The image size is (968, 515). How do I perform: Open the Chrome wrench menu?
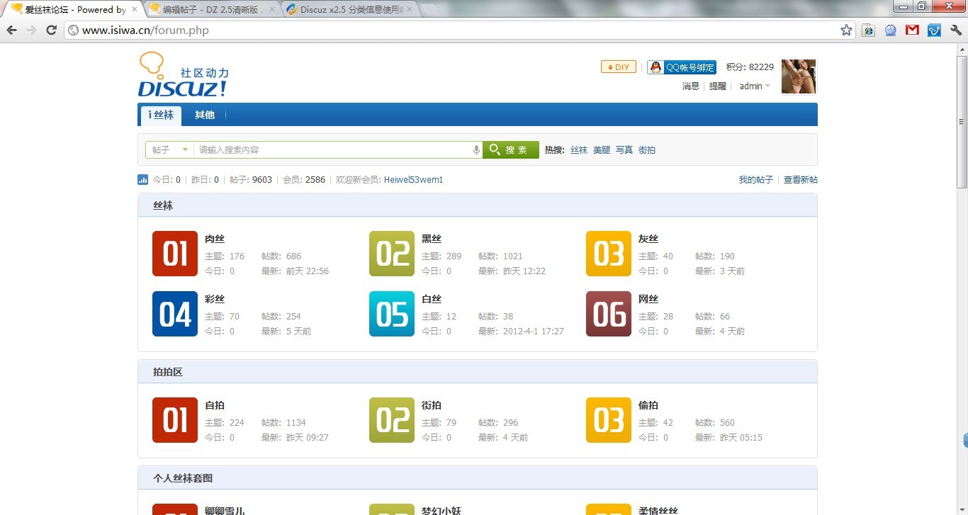pos(955,30)
